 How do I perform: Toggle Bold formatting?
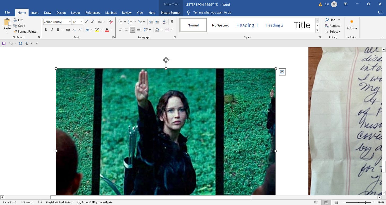[x=46, y=30]
